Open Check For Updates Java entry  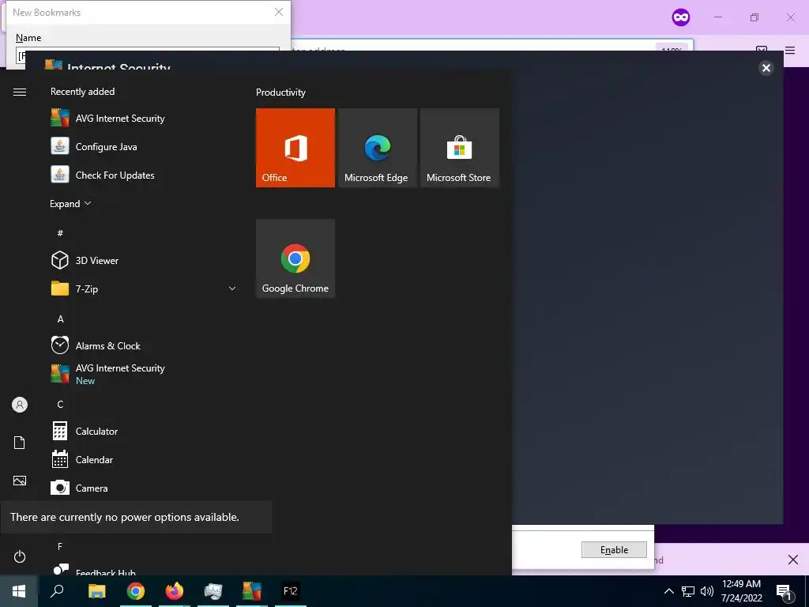pyautogui.click(x=102, y=175)
